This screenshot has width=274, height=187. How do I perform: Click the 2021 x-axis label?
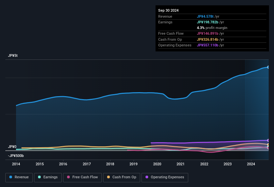(181, 164)
